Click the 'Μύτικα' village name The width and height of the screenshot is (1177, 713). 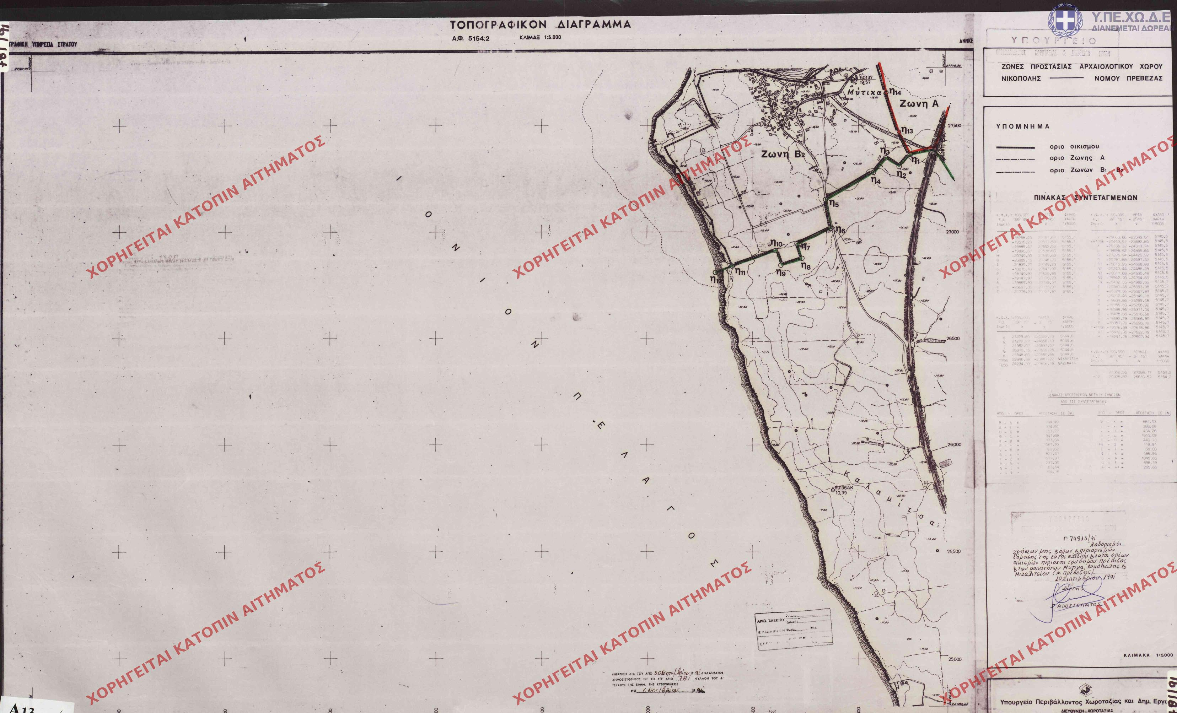click(866, 92)
